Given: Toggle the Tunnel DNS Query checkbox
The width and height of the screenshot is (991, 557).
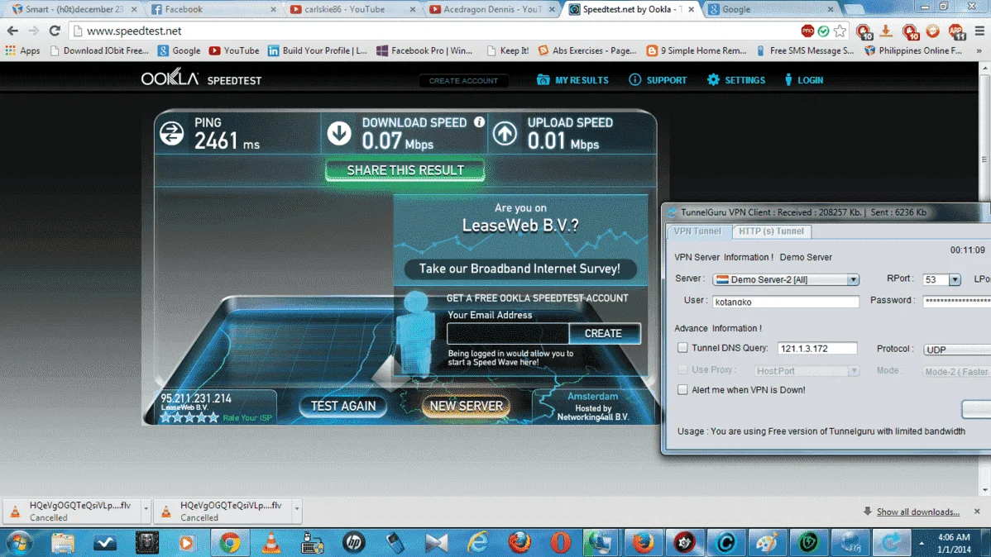Looking at the screenshot, I should 682,347.
